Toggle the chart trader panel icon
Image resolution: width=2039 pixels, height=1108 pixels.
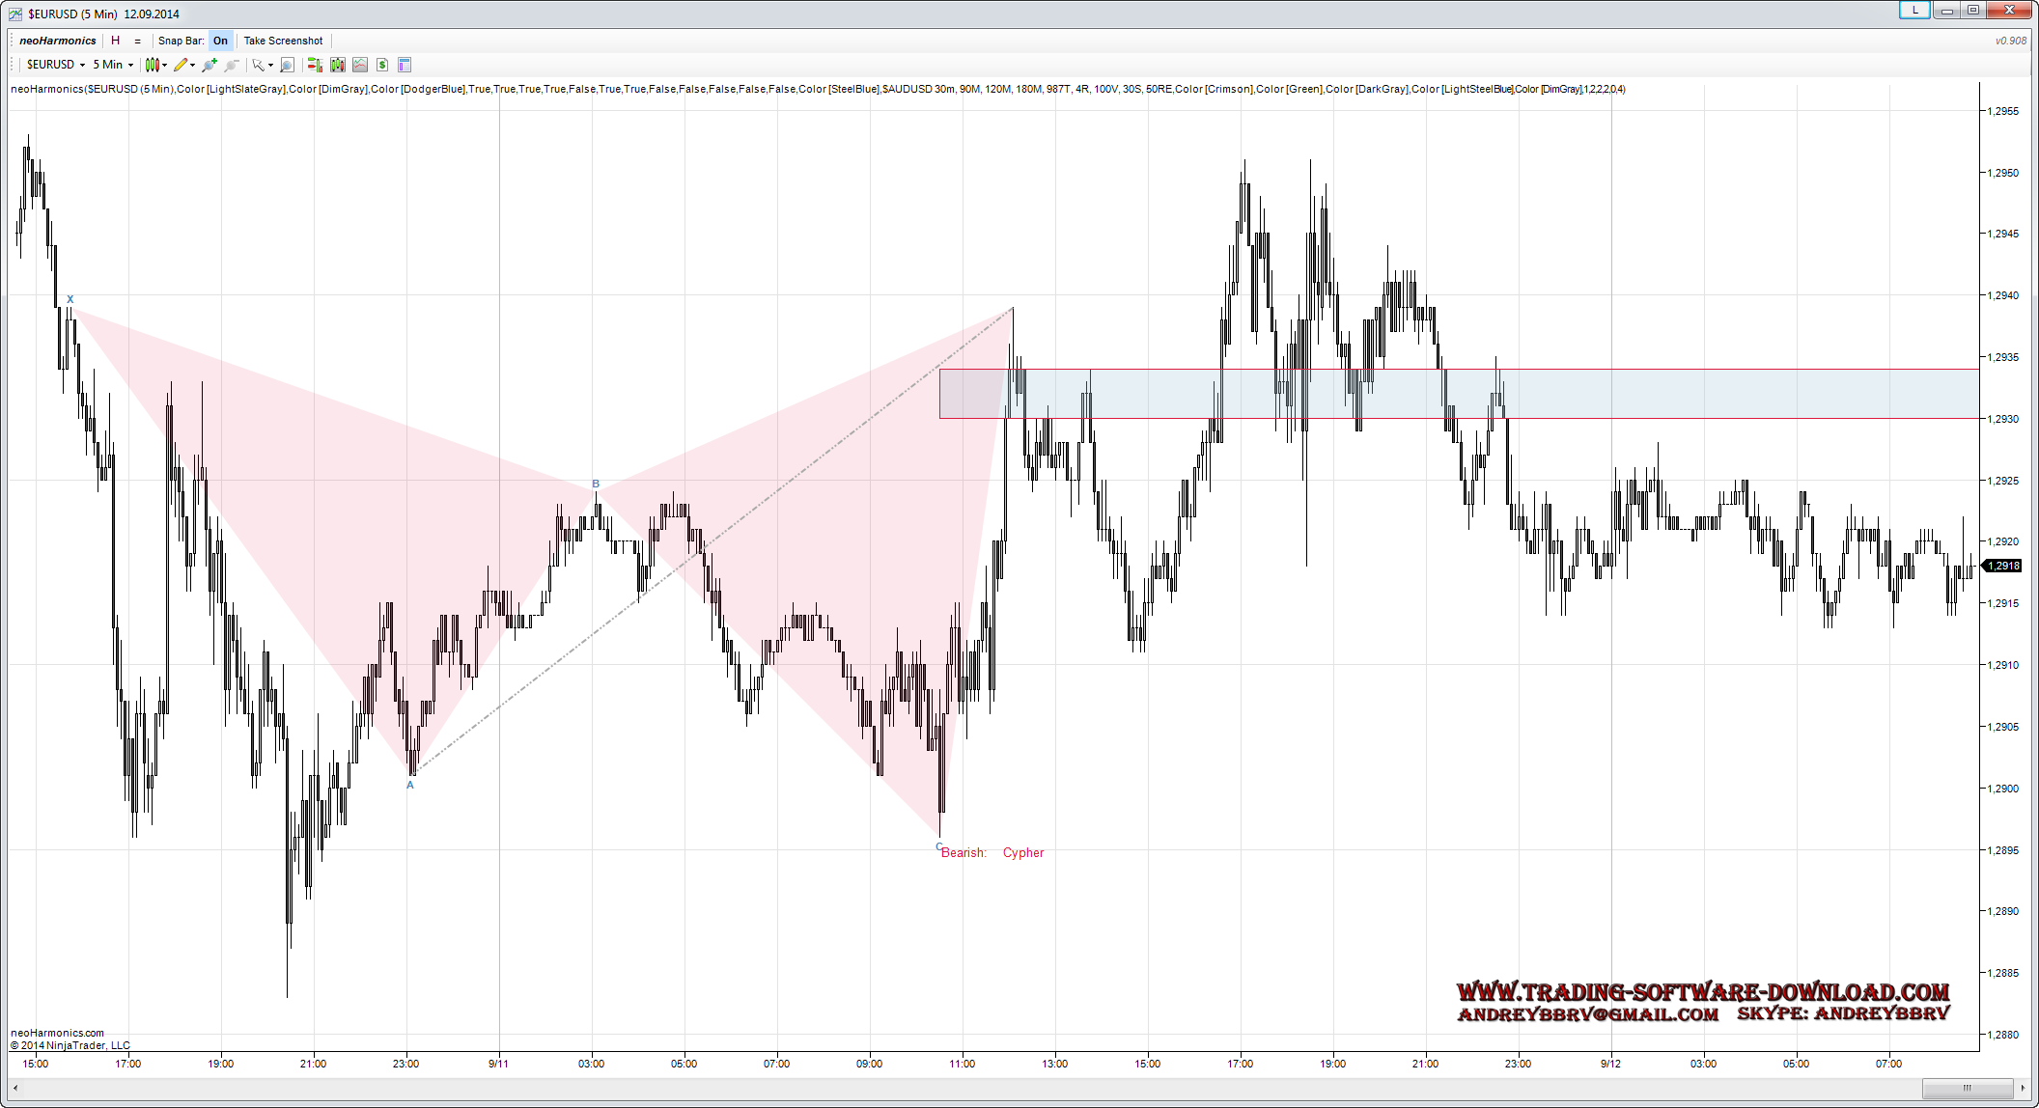(x=314, y=65)
